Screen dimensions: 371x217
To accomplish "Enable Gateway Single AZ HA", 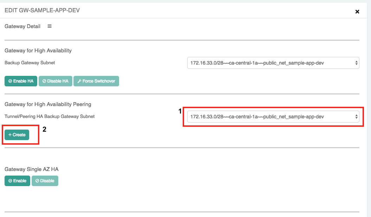I will click(x=17, y=181).
